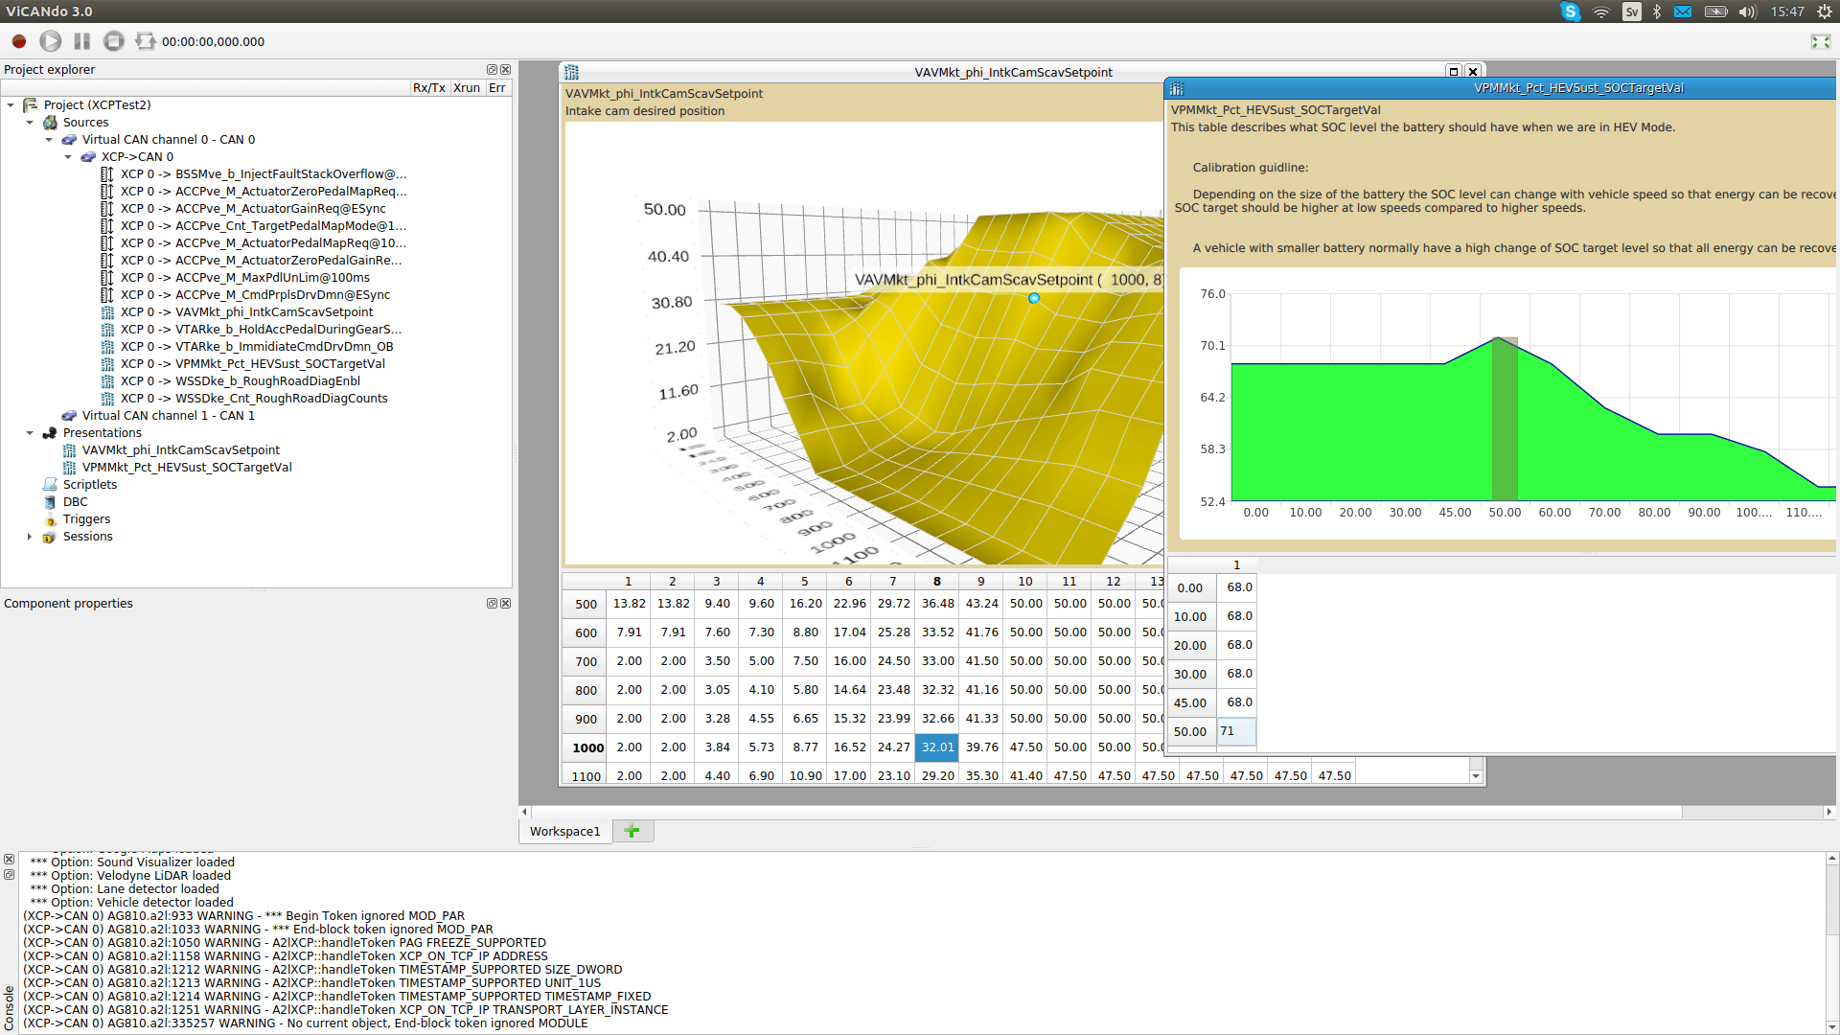Close the Component properties panel
This screenshot has height=1035, width=1840.
506,603
